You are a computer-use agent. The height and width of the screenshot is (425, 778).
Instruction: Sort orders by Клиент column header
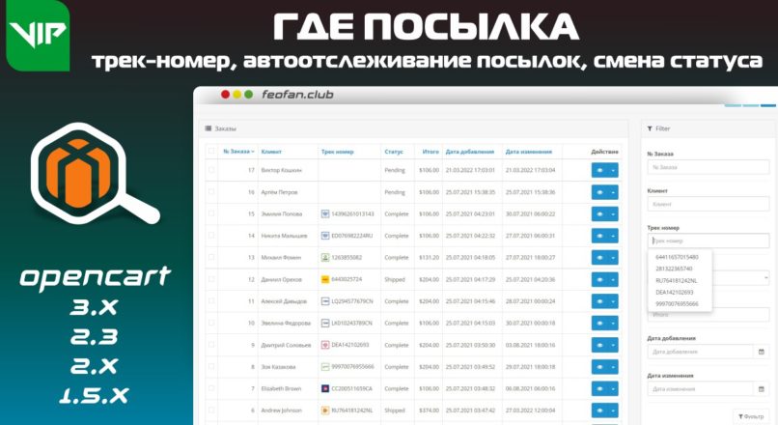[x=271, y=152]
